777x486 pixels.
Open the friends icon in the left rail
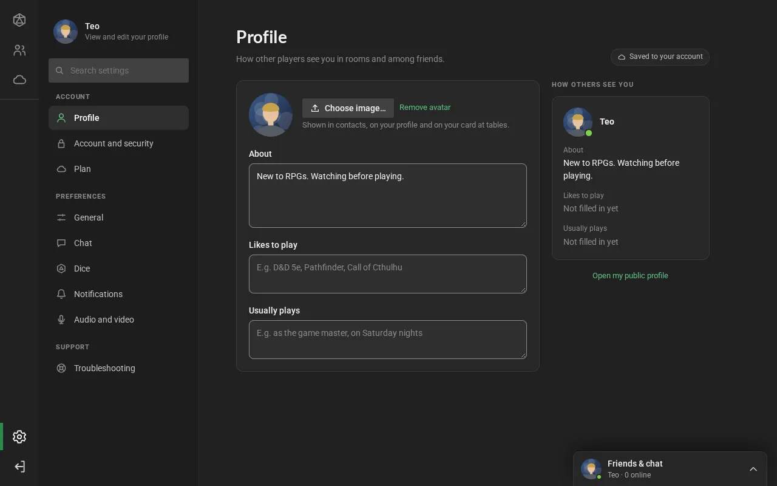[x=19, y=50]
